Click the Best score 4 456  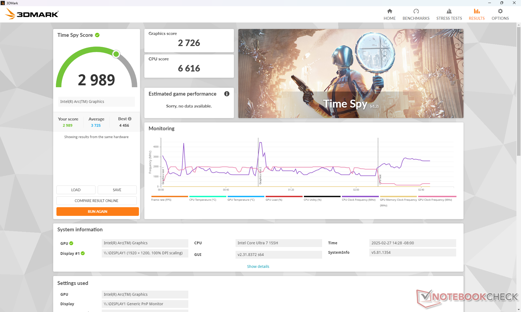pyautogui.click(x=124, y=125)
